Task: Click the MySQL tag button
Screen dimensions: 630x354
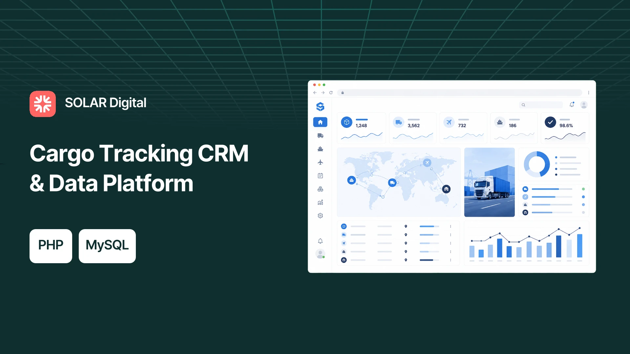Action: [107, 246]
